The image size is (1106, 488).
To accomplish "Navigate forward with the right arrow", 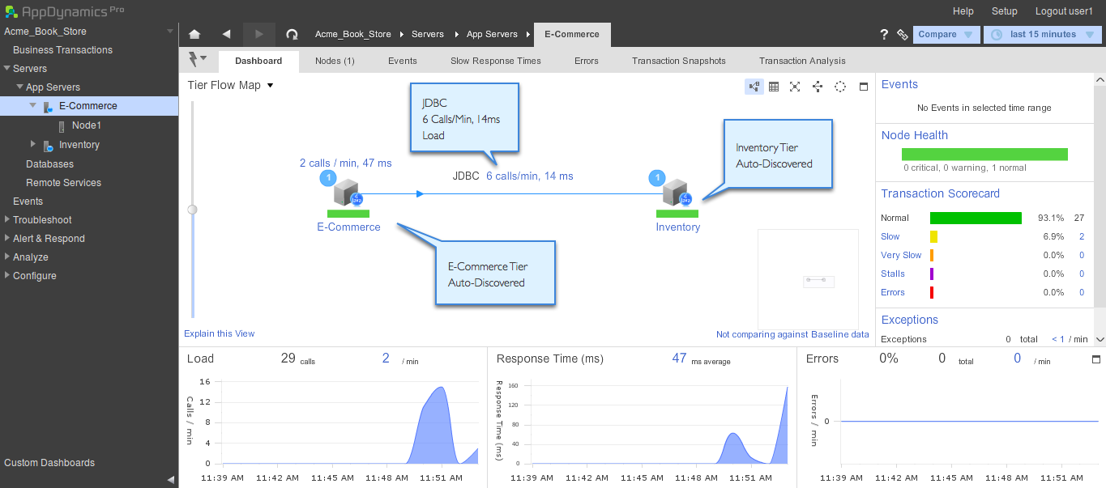I will pos(259,34).
